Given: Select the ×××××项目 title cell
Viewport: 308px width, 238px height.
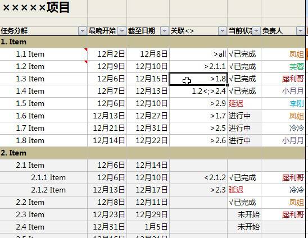Looking at the screenshot, I should click(44, 8).
